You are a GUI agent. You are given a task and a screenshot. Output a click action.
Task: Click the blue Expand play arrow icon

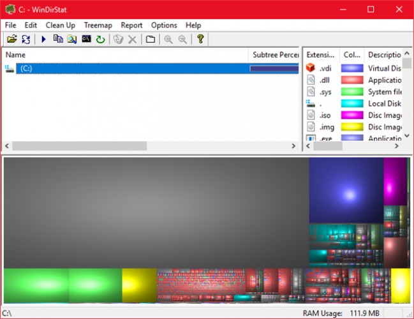coord(43,40)
